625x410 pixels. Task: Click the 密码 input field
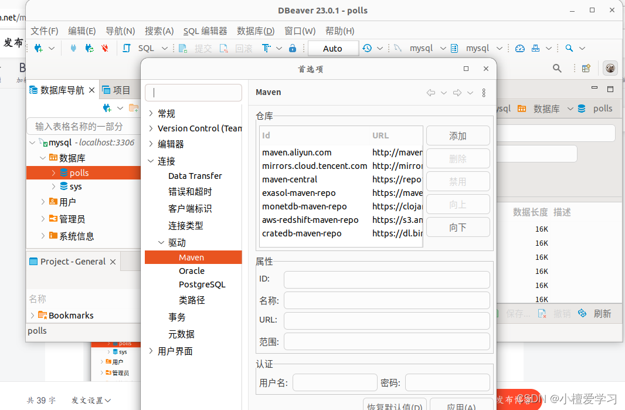(x=447, y=382)
